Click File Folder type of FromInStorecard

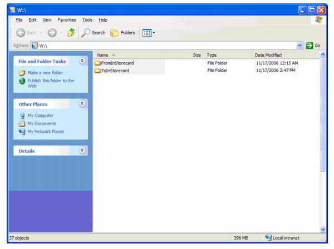point(217,63)
